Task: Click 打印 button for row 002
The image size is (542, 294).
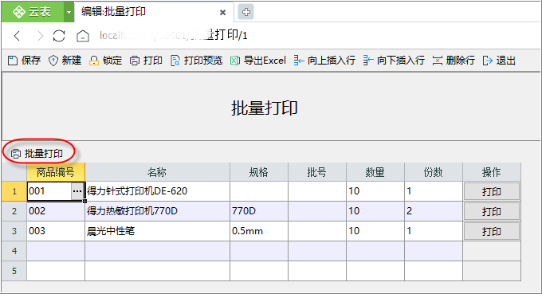Action: [492, 211]
